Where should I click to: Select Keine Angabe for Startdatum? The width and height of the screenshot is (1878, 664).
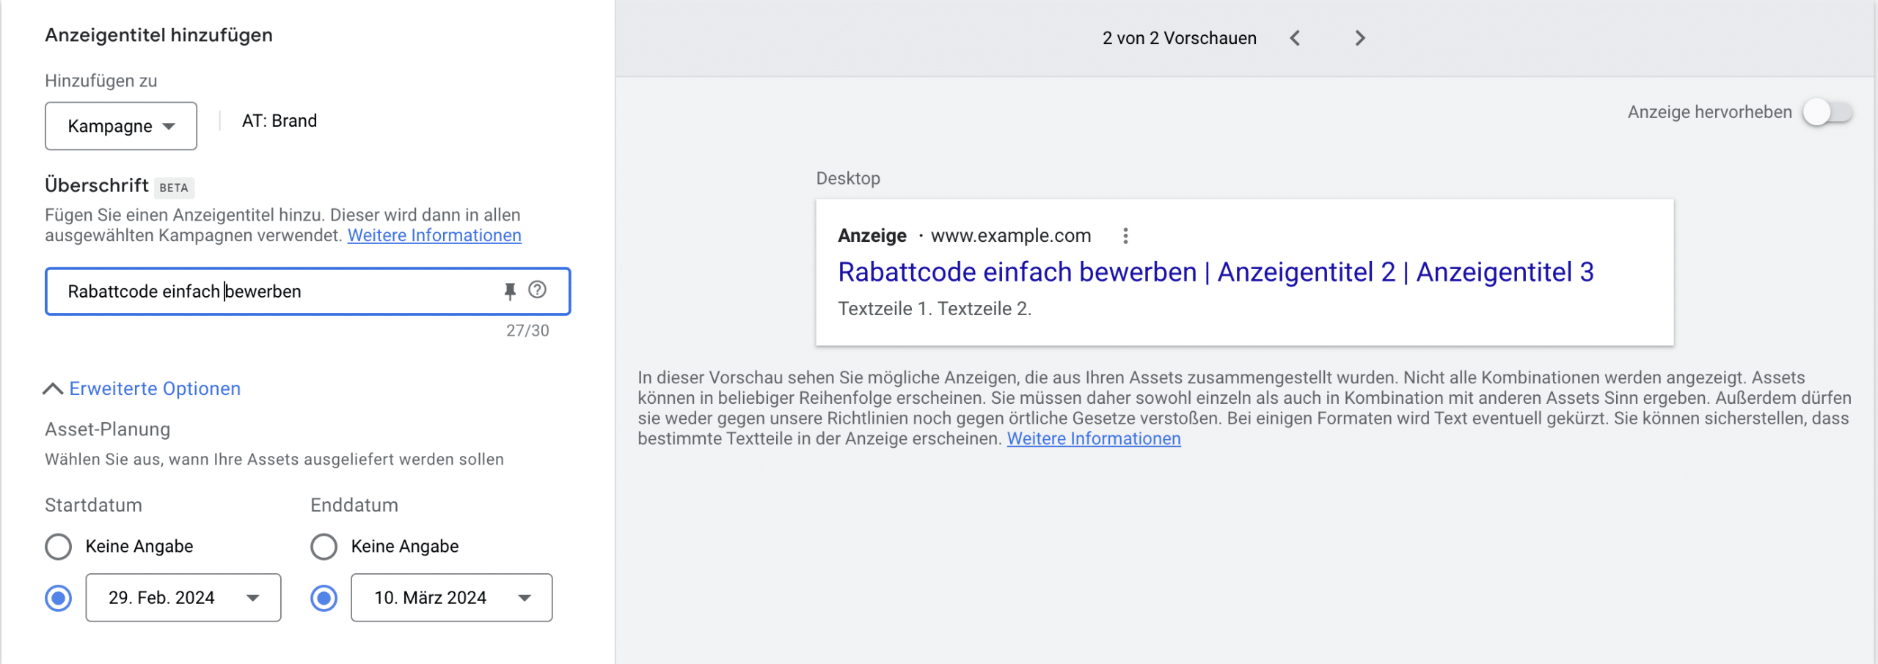coord(58,546)
